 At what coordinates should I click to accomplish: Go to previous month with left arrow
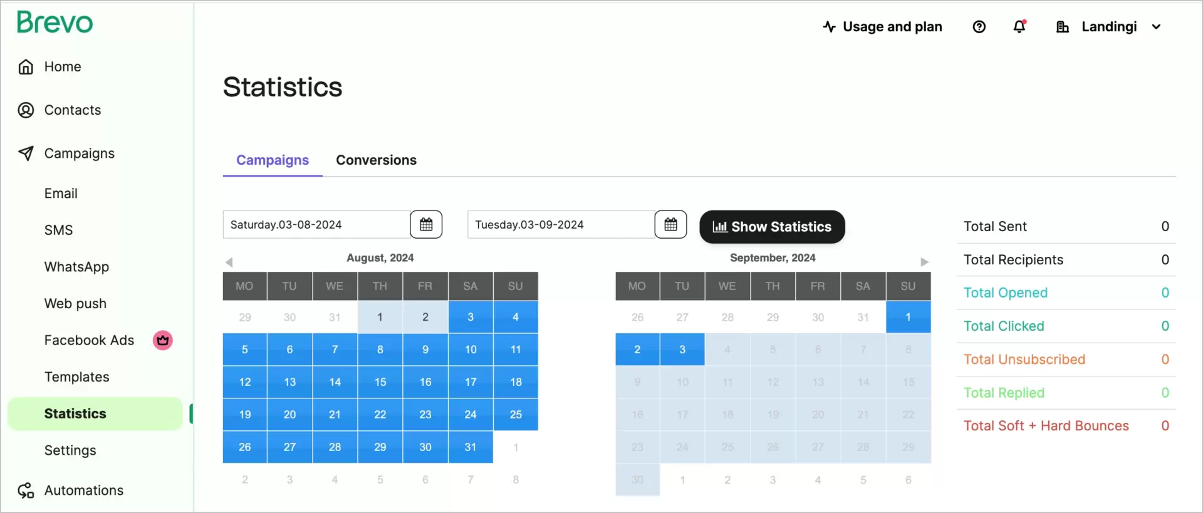230,262
